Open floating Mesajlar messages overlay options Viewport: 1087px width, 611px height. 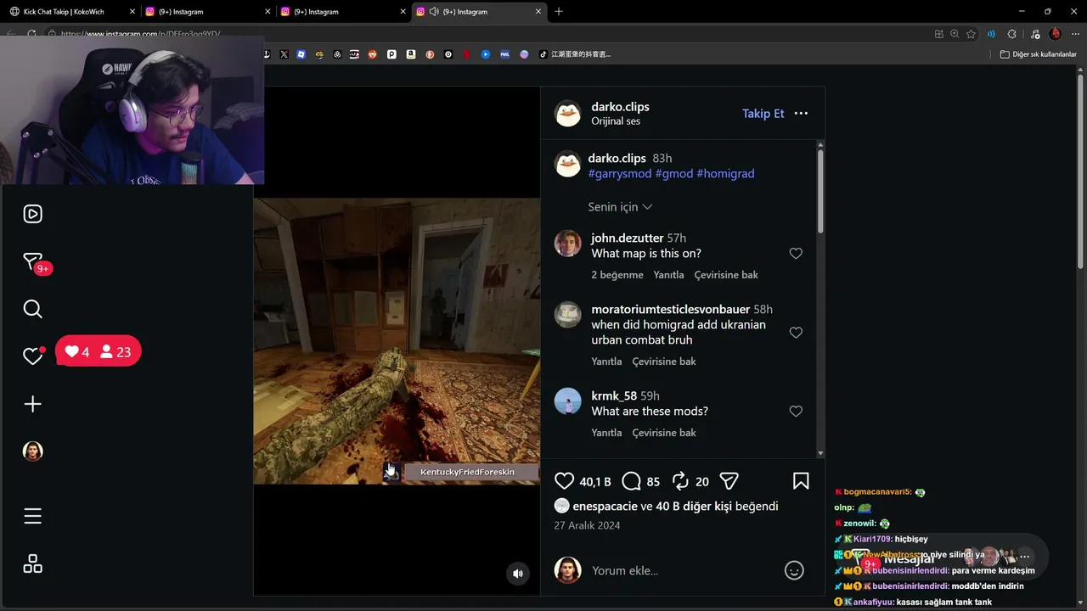click(x=1025, y=557)
